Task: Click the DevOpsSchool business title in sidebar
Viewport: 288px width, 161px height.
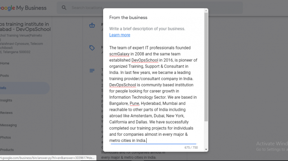Action: pyautogui.click(x=25, y=26)
